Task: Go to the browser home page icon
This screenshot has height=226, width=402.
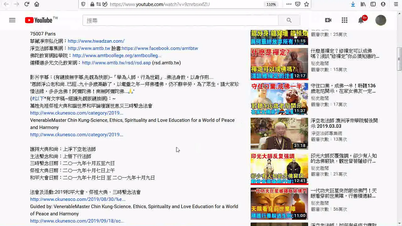Action: click(37, 4)
